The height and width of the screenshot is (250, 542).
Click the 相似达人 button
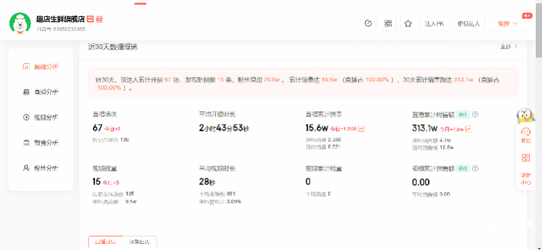click(469, 24)
